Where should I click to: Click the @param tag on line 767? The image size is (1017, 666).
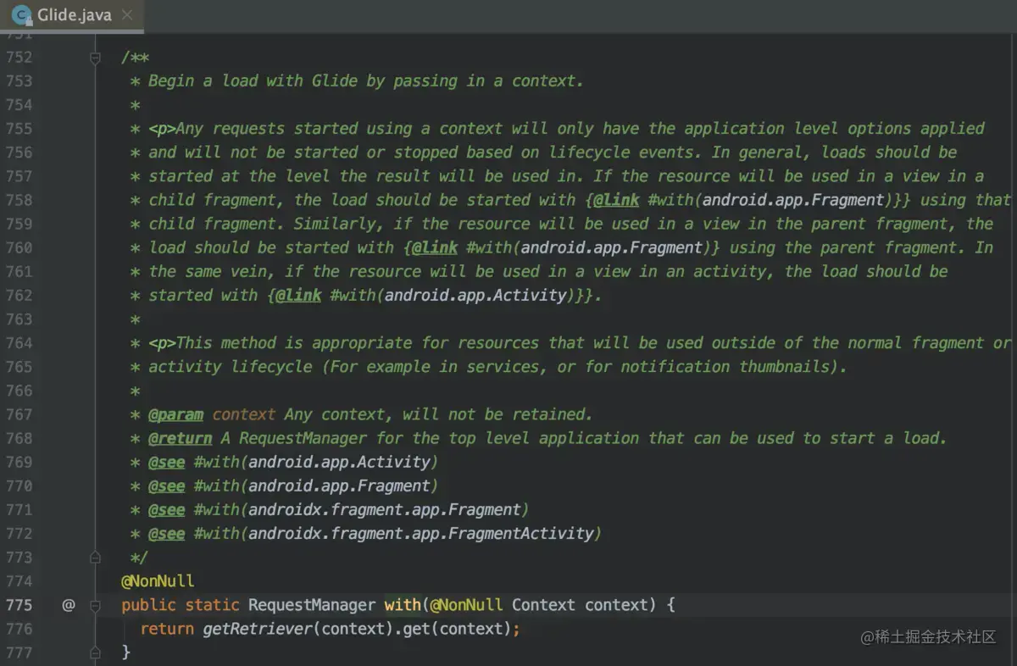[175, 414]
